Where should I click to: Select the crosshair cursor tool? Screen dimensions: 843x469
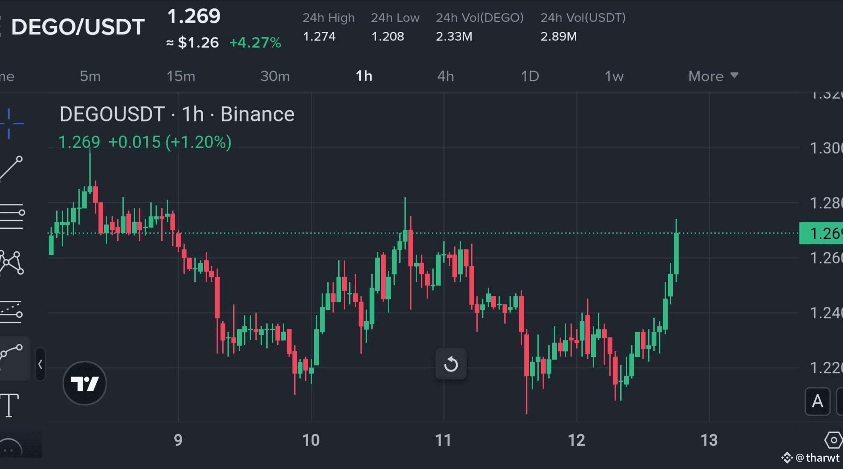click(x=11, y=124)
